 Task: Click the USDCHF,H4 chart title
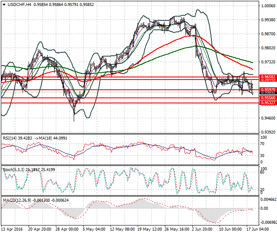tap(19, 5)
